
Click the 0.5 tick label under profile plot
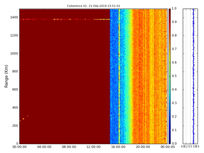pyautogui.click(x=190, y=147)
